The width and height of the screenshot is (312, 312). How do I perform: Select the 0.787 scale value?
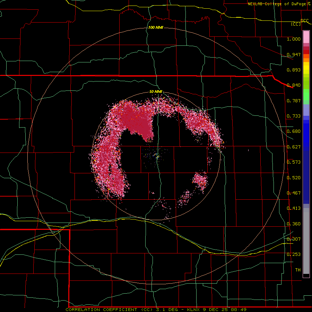(294, 101)
